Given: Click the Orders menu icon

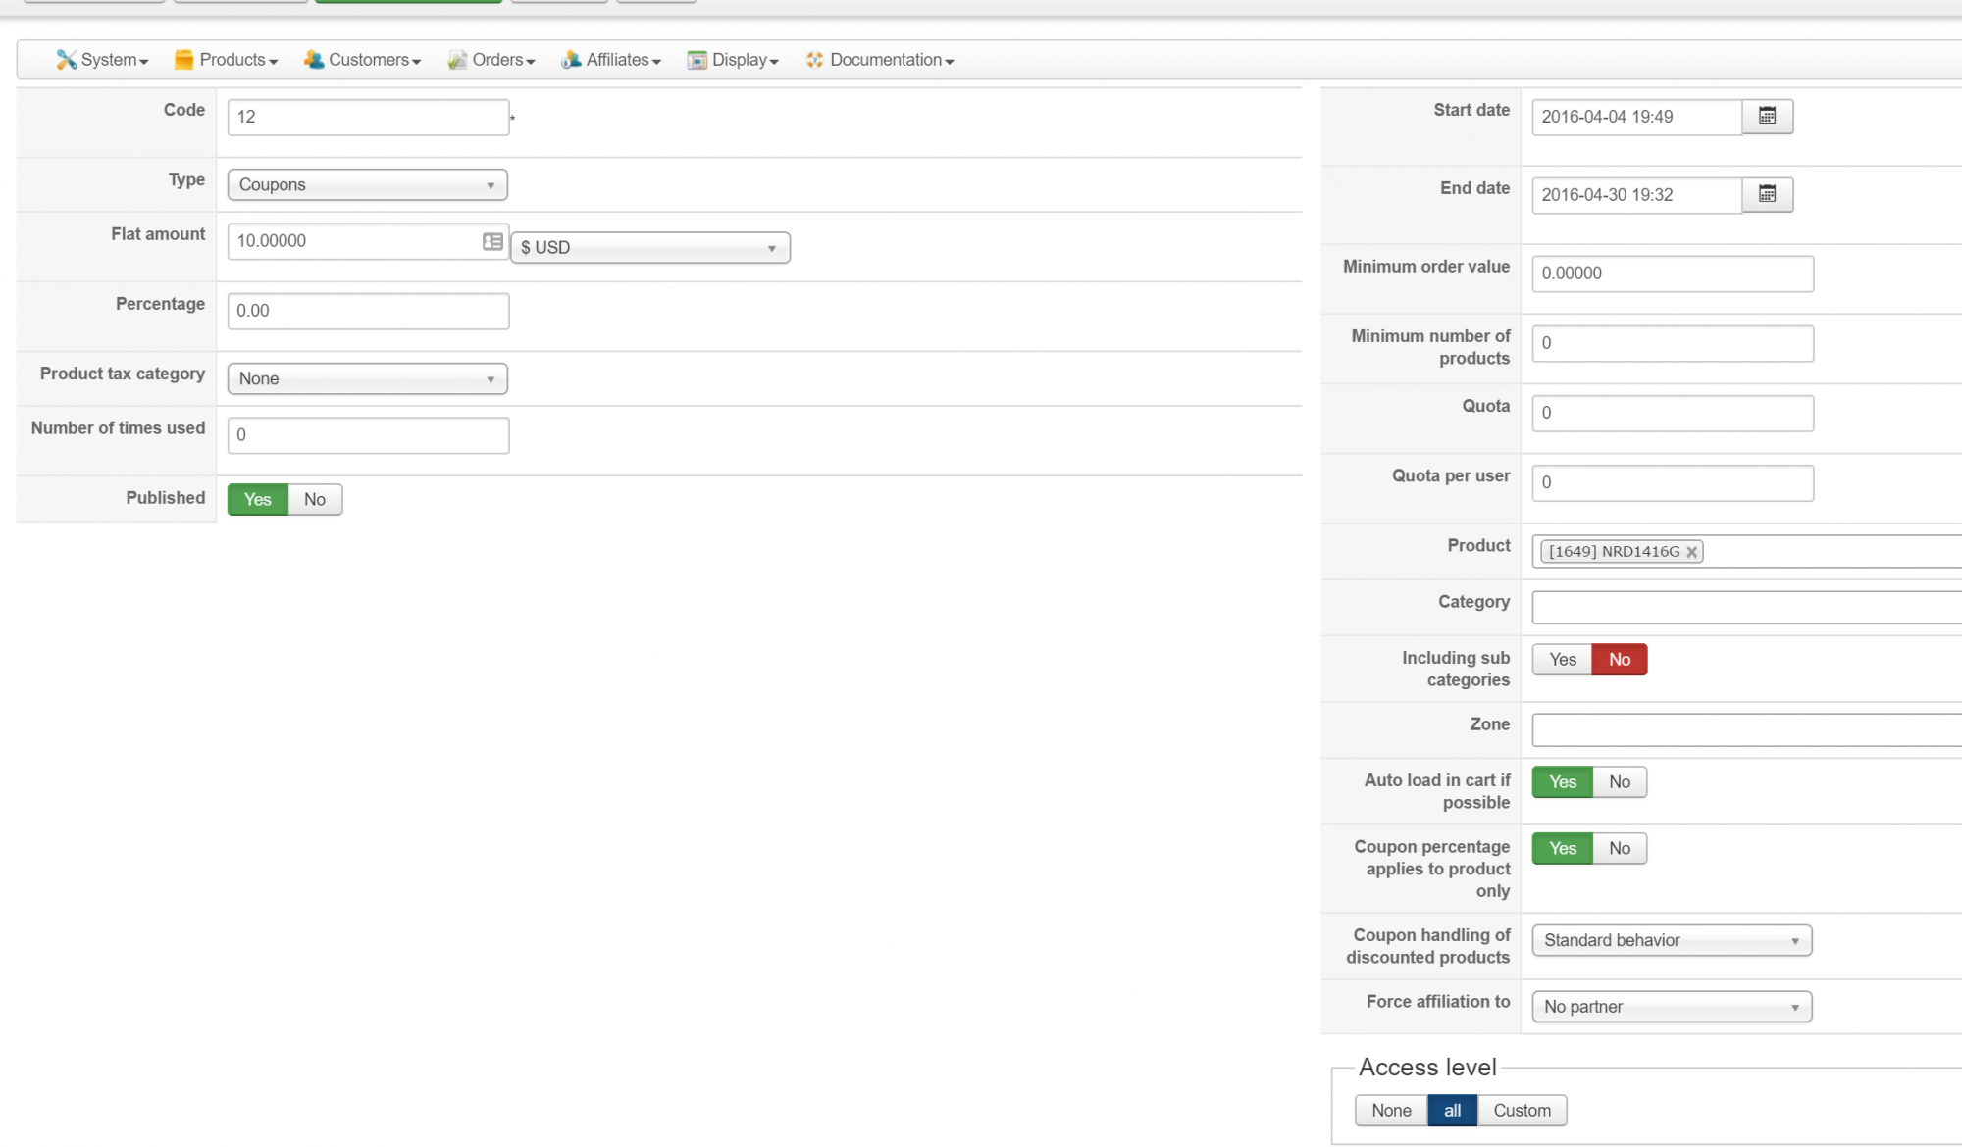Looking at the screenshot, I should [457, 60].
